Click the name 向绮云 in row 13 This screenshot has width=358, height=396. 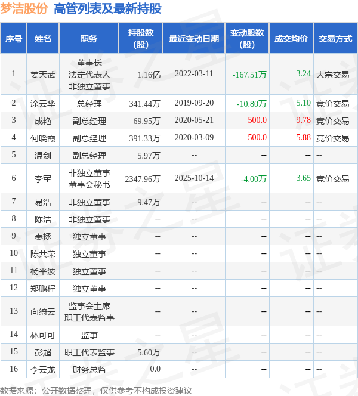coord(43,312)
